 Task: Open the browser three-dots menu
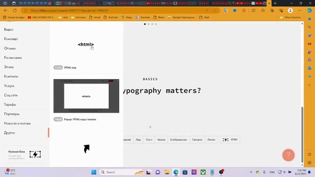point(300,10)
